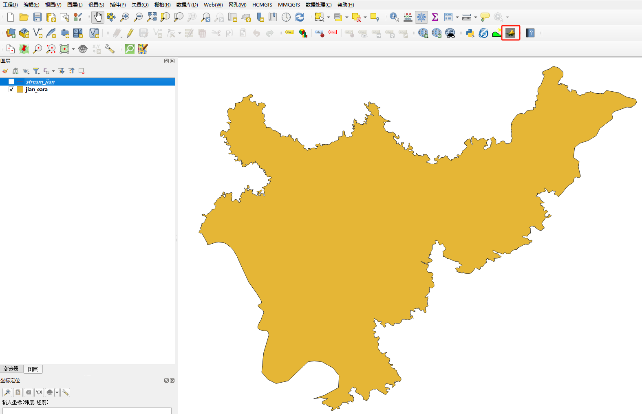642x414 pixels.
Task: Click the Y,X order button
Action: coord(39,392)
